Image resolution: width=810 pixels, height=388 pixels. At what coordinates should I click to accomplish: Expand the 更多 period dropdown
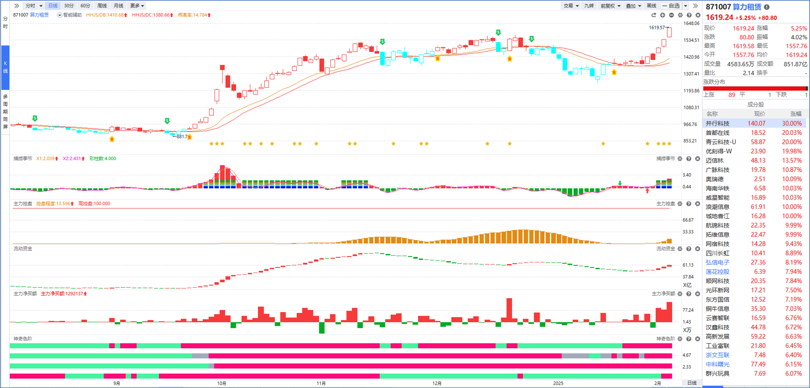pyautogui.click(x=137, y=6)
